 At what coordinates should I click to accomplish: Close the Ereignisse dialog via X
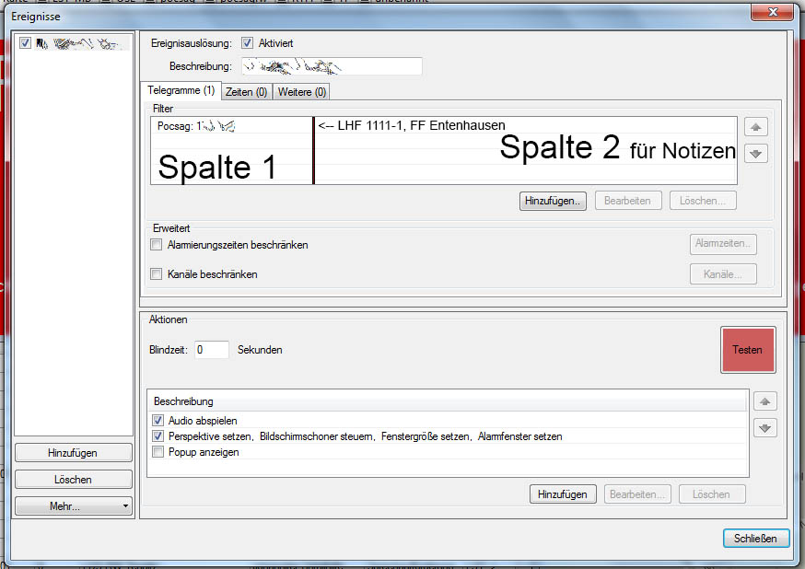pos(772,12)
